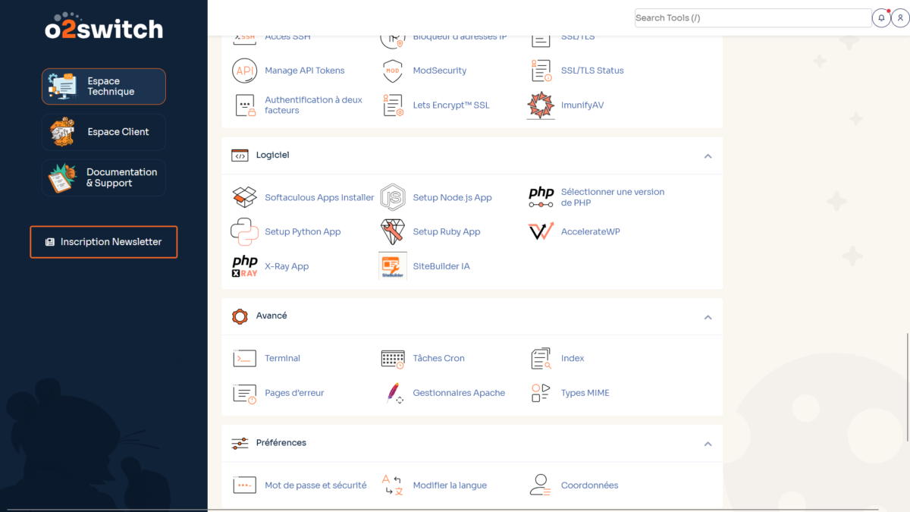Open the X-Ray App link
Image resolution: width=910 pixels, height=512 pixels.
(287, 266)
